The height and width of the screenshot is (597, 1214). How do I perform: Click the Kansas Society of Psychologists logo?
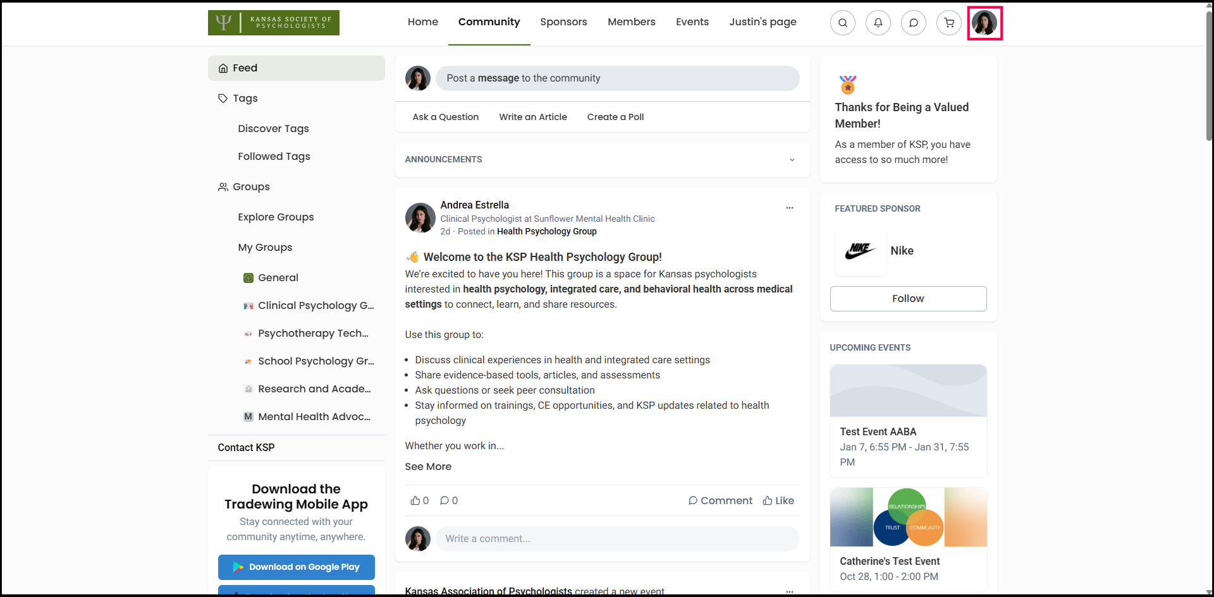pyautogui.click(x=273, y=23)
